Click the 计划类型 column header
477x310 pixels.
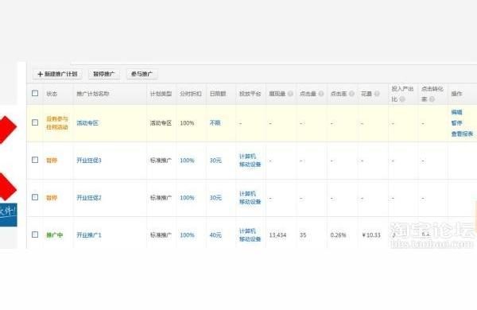click(161, 94)
